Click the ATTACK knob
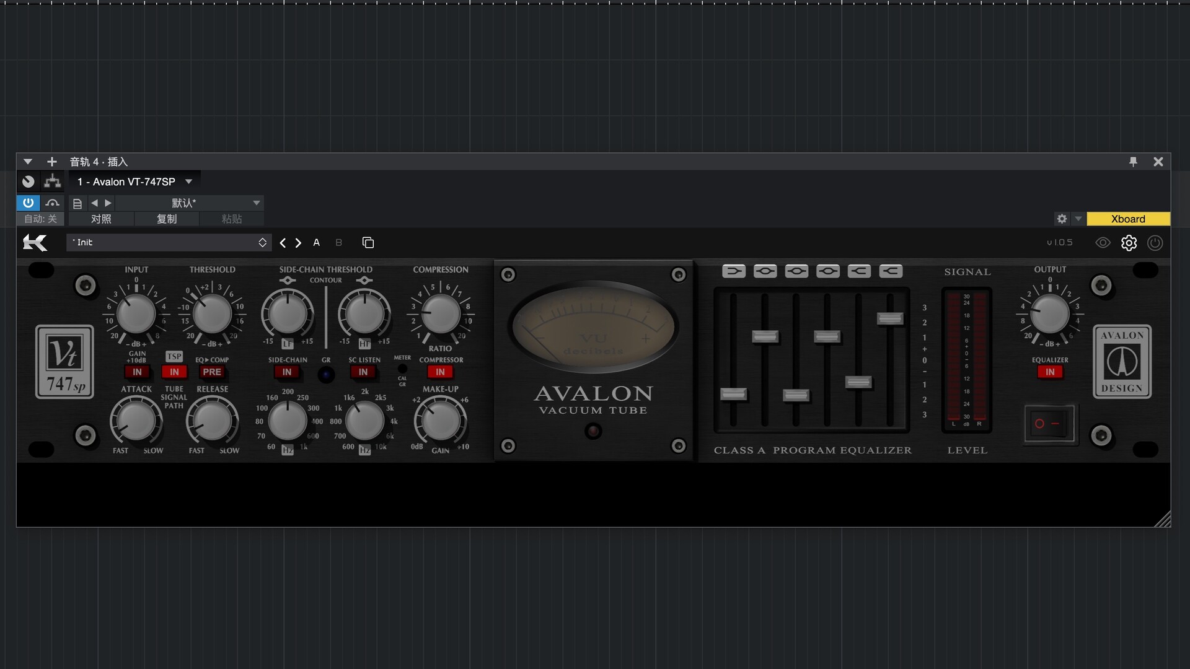 136,421
